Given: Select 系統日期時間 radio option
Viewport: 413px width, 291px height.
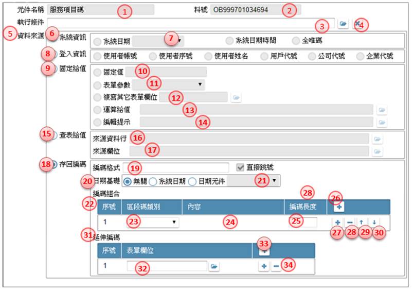Looking at the screenshot, I should click(x=229, y=41).
